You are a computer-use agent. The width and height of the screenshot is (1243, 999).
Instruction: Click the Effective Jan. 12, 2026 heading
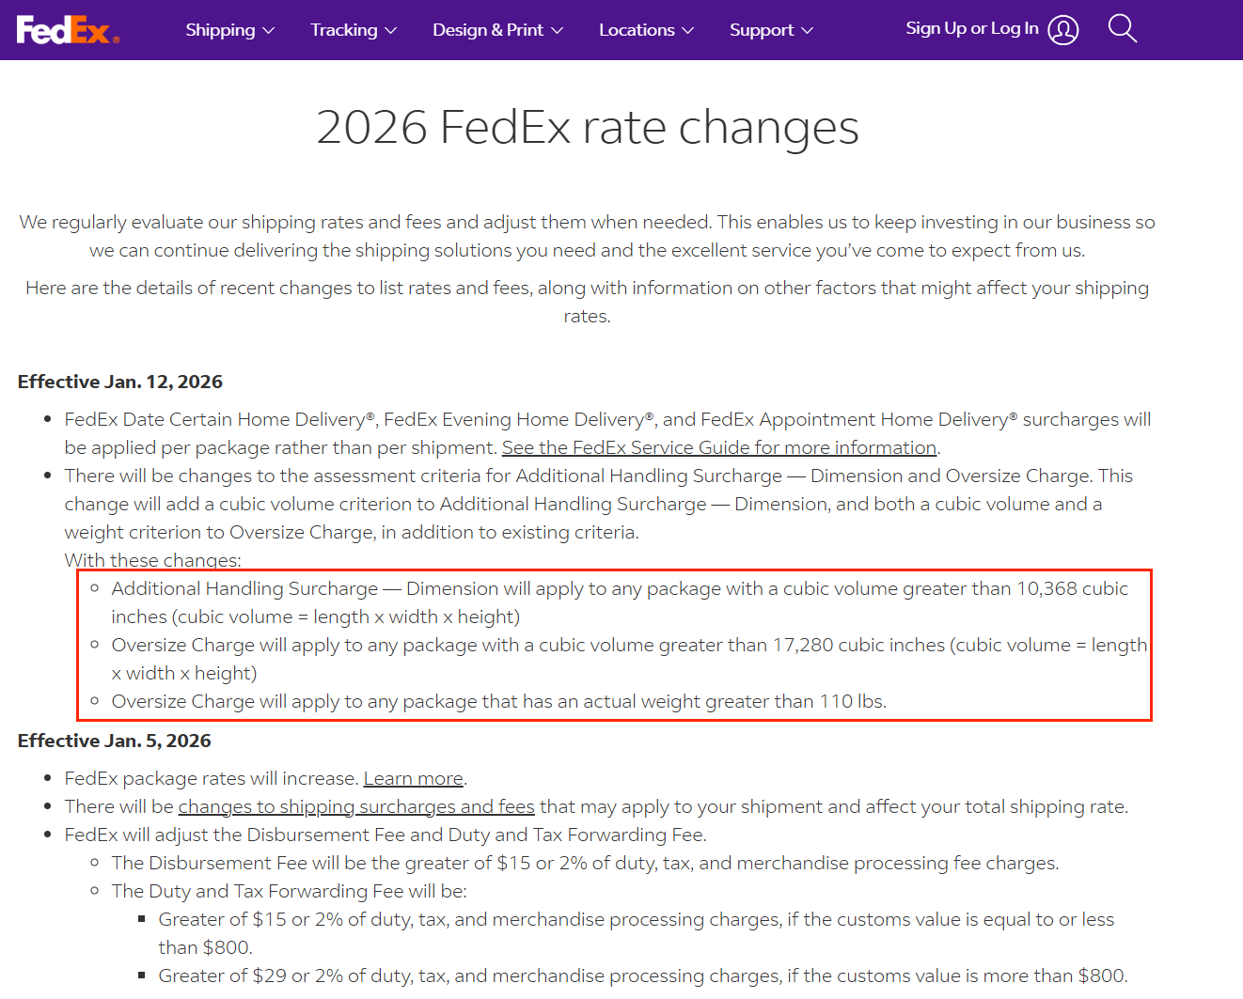(x=120, y=382)
